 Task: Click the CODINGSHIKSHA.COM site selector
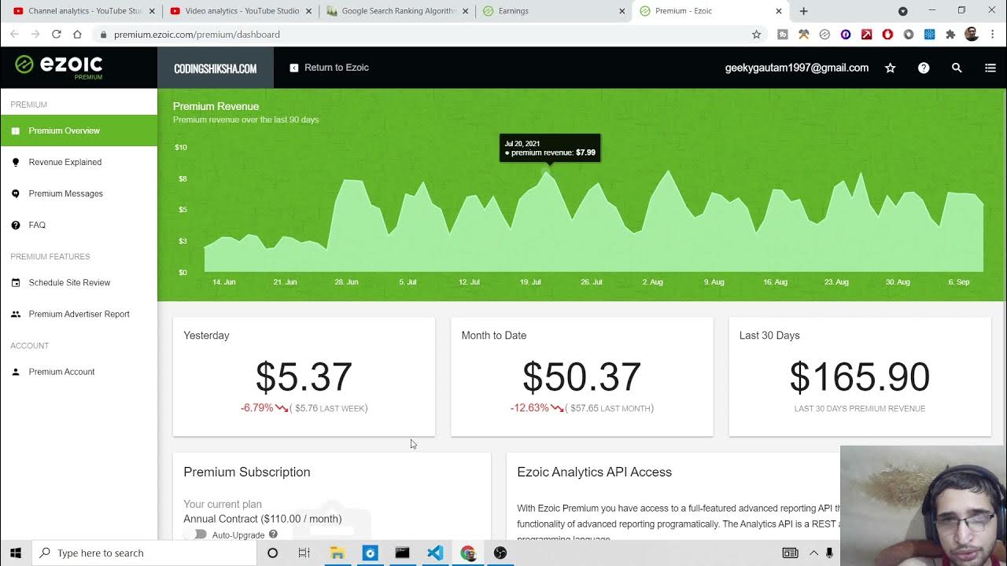(x=215, y=68)
